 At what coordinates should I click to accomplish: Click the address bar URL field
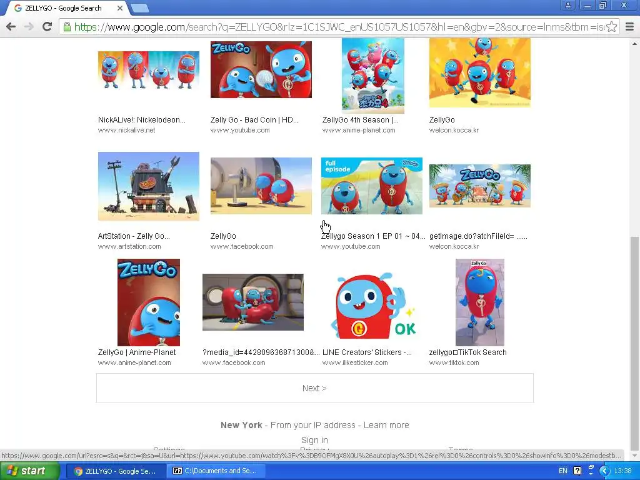(339, 27)
